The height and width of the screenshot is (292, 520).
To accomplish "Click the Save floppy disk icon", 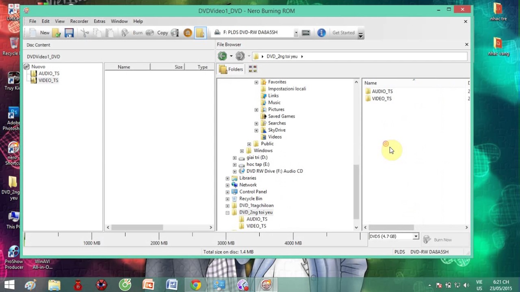I will pyautogui.click(x=69, y=33).
